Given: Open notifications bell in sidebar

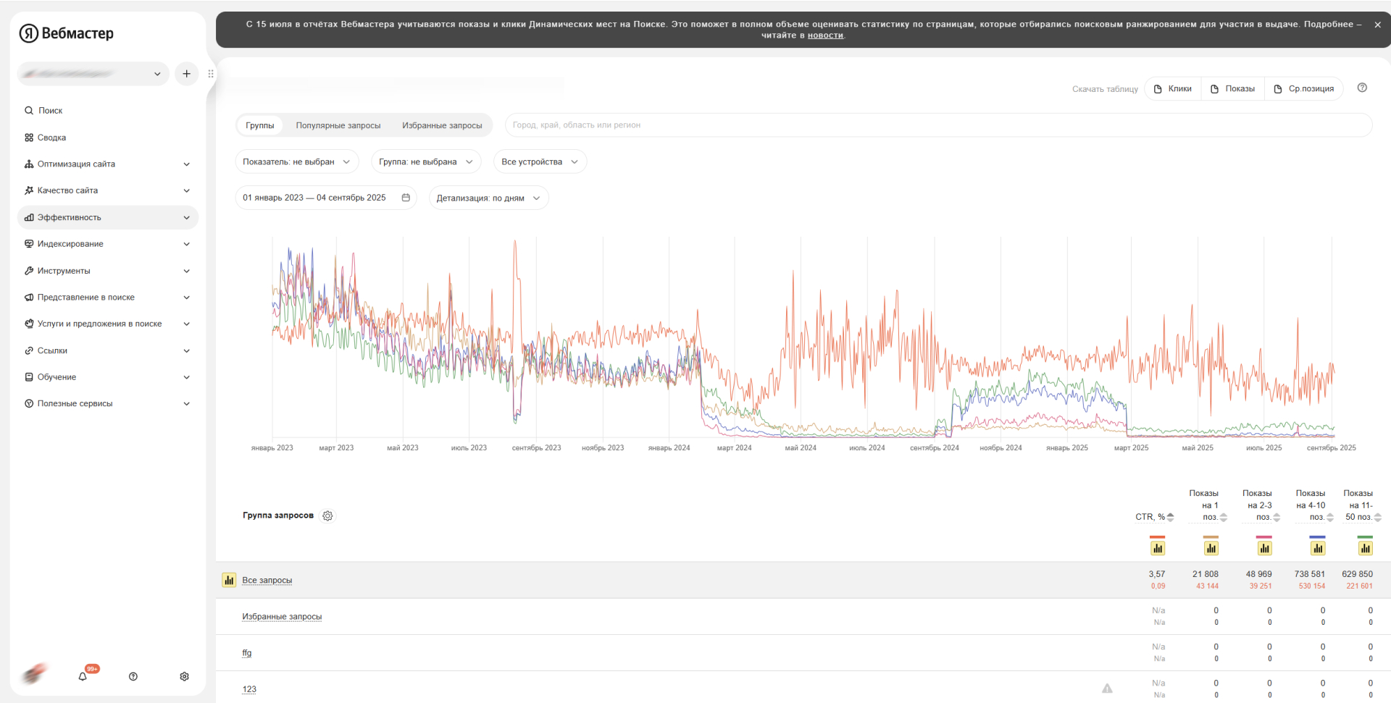Looking at the screenshot, I should 83,676.
